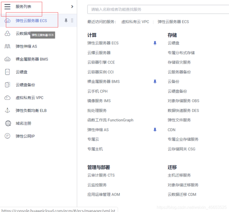The height and width of the screenshot is (212, 229).
Task: Click the drag handle dots beside ECS pin
Action: (72, 20)
